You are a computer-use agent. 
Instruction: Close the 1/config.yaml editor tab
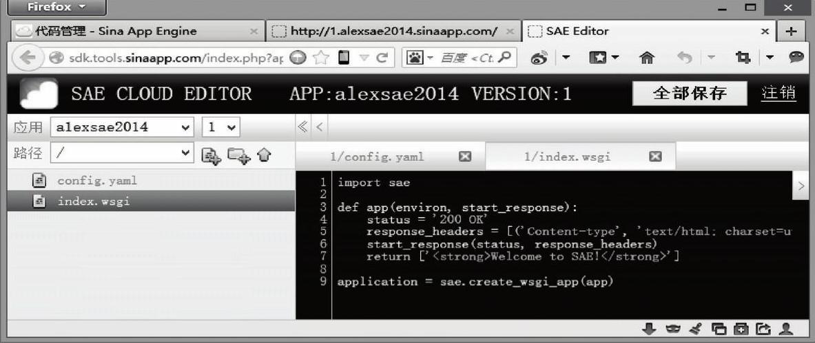coord(465,156)
